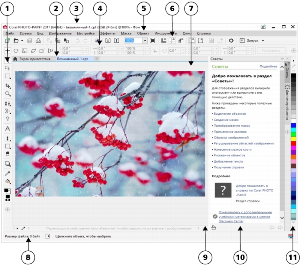Screen dimensions: 300x267
Task: Select the Crop tool in the toolbox
Action: click(7, 86)
